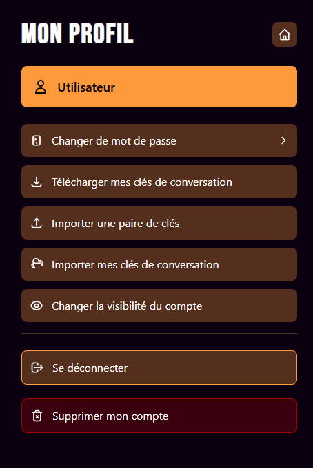Click the home icon button

[285, 34]
